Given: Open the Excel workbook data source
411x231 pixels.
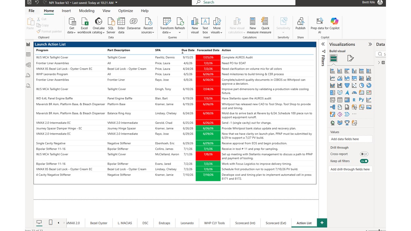Looking at the screenshot, I should pyautogui.click(x=84, y=26).
